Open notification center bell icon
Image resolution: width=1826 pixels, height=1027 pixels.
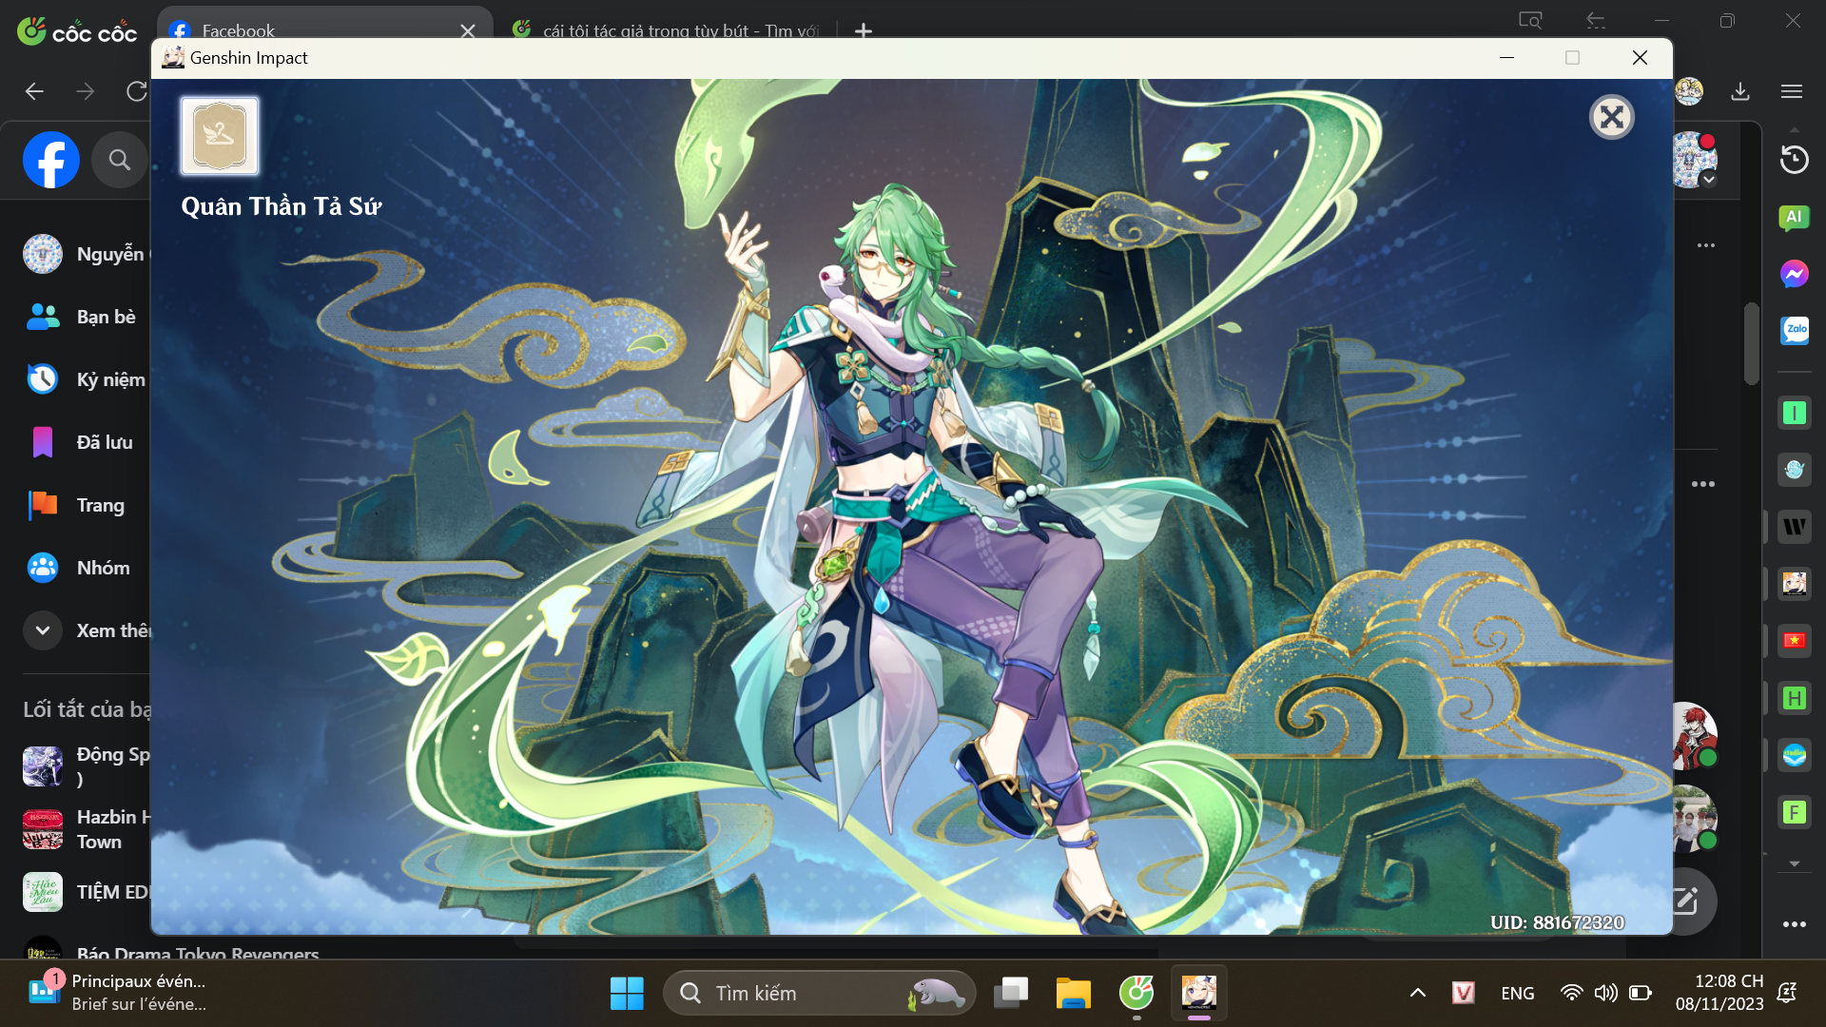coord(1787,993)
